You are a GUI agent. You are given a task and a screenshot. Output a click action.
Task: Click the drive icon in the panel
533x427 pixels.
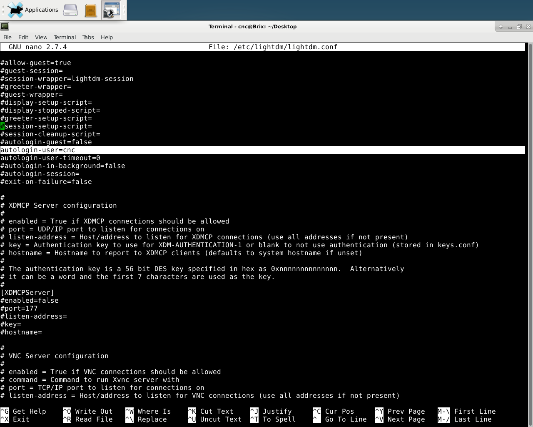click(x=70, y=10)
